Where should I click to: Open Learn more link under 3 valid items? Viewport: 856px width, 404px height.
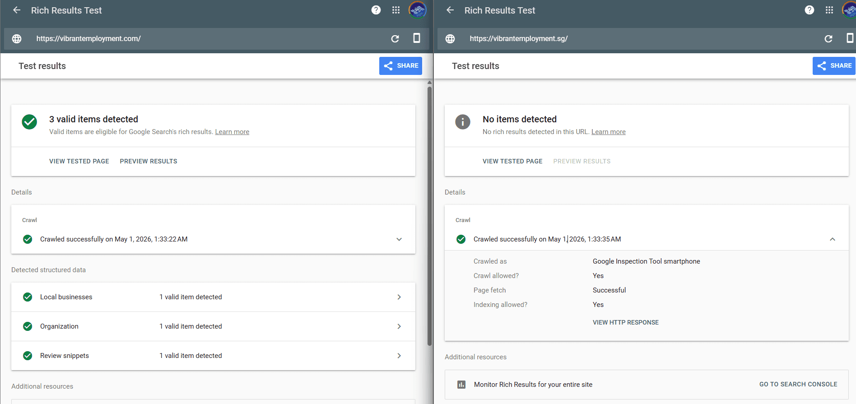(x=232, y=132)
